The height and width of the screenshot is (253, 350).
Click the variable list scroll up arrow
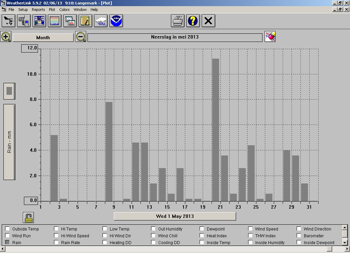tap(345, 227)
